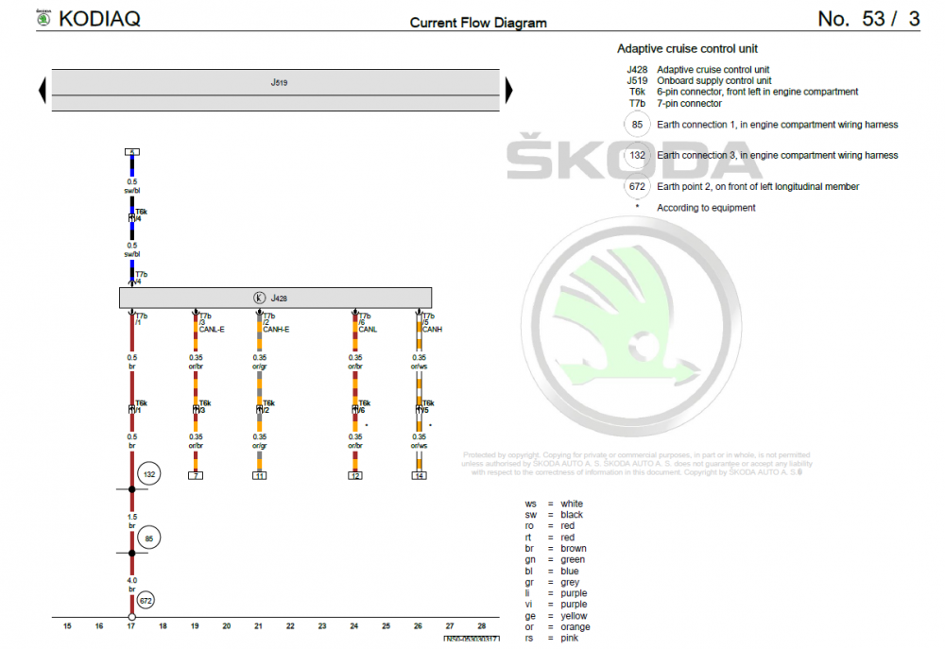
Task: Click the T6k/1 connector label on brown wire
Action: pos(140,407)
